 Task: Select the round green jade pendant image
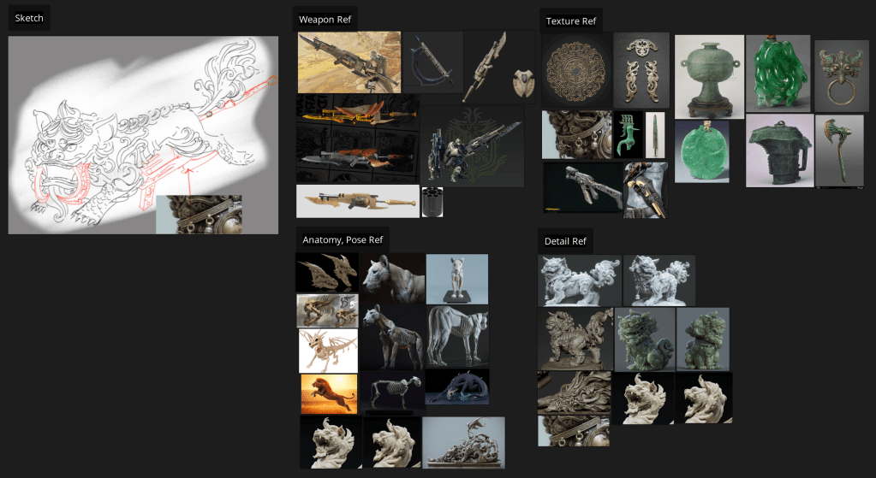point(701,151)
